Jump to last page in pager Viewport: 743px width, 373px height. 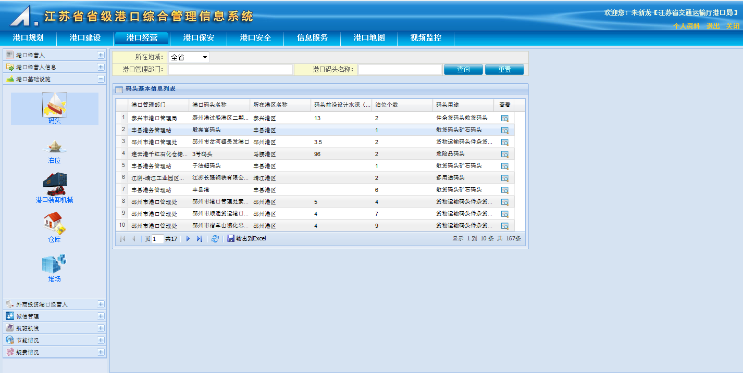199,239
